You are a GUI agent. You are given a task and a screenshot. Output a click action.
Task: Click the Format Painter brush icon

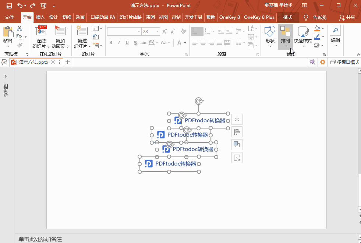click(20, 45)
